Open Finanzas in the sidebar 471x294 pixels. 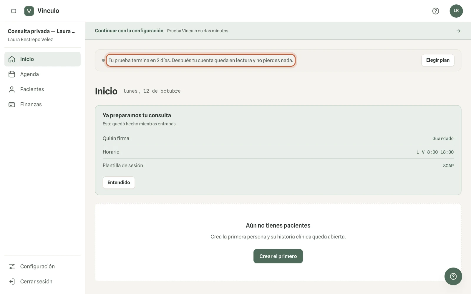tap(42, 104)
